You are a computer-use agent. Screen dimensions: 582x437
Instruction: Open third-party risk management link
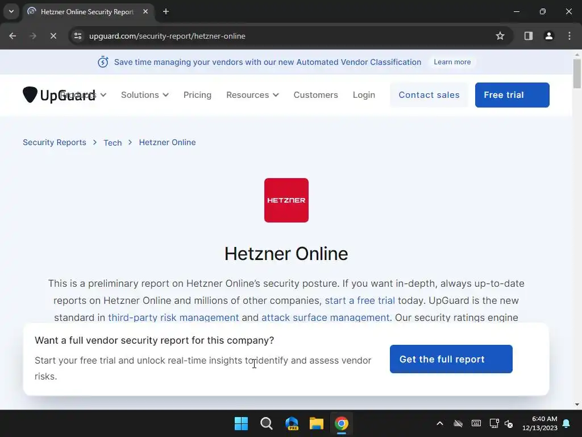pyautogui.click(x=173, y=318)
